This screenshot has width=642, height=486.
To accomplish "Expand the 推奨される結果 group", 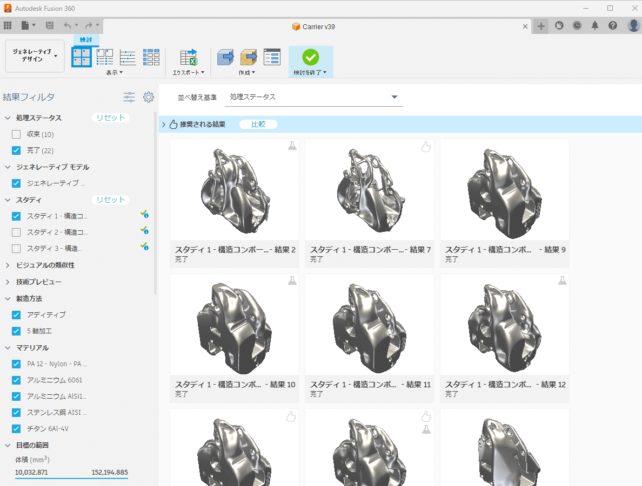I will 164,124.
